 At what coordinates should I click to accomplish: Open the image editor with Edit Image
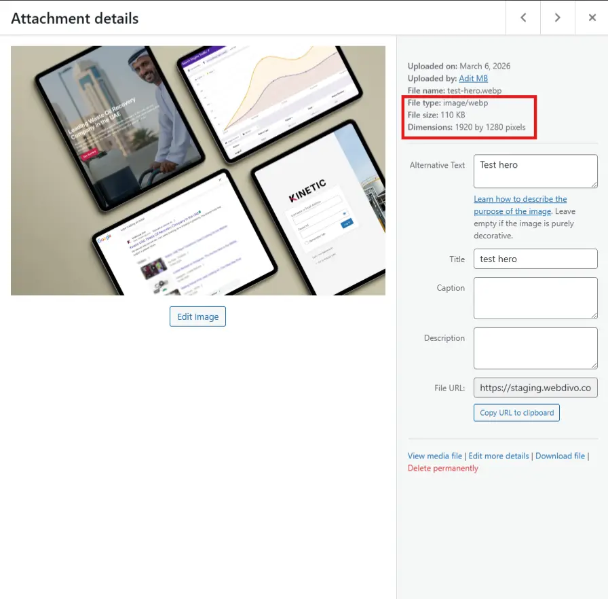coord(197,316)
